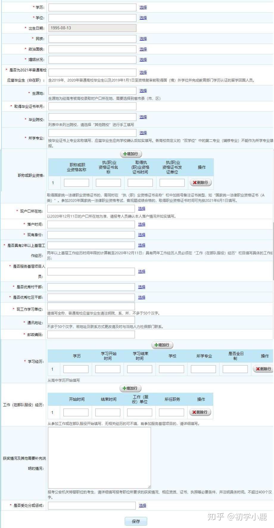Screen dimensions: 274x528
Task: Click 增加行 button above 学习经历 table
Action: (x=162, y=345)
